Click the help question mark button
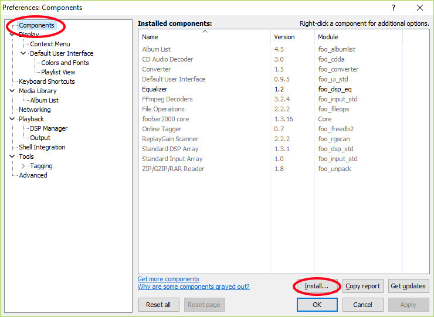This screenshot has height=317, width=434. (x=394, y=8)
